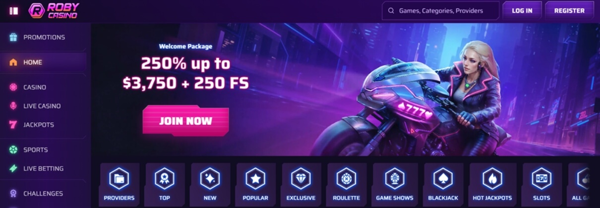Collapse the sidebar with the panel toggle icon

[x=14, y=10]
